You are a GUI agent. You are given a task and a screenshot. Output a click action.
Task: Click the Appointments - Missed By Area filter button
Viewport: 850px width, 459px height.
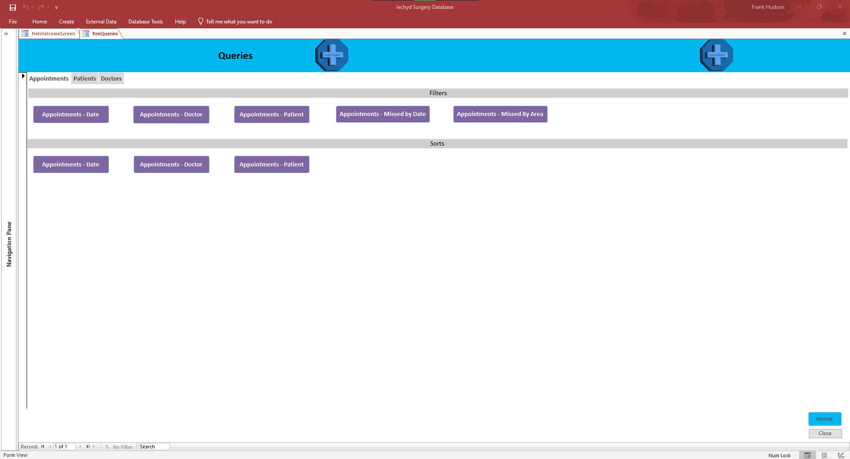[500, 114]
